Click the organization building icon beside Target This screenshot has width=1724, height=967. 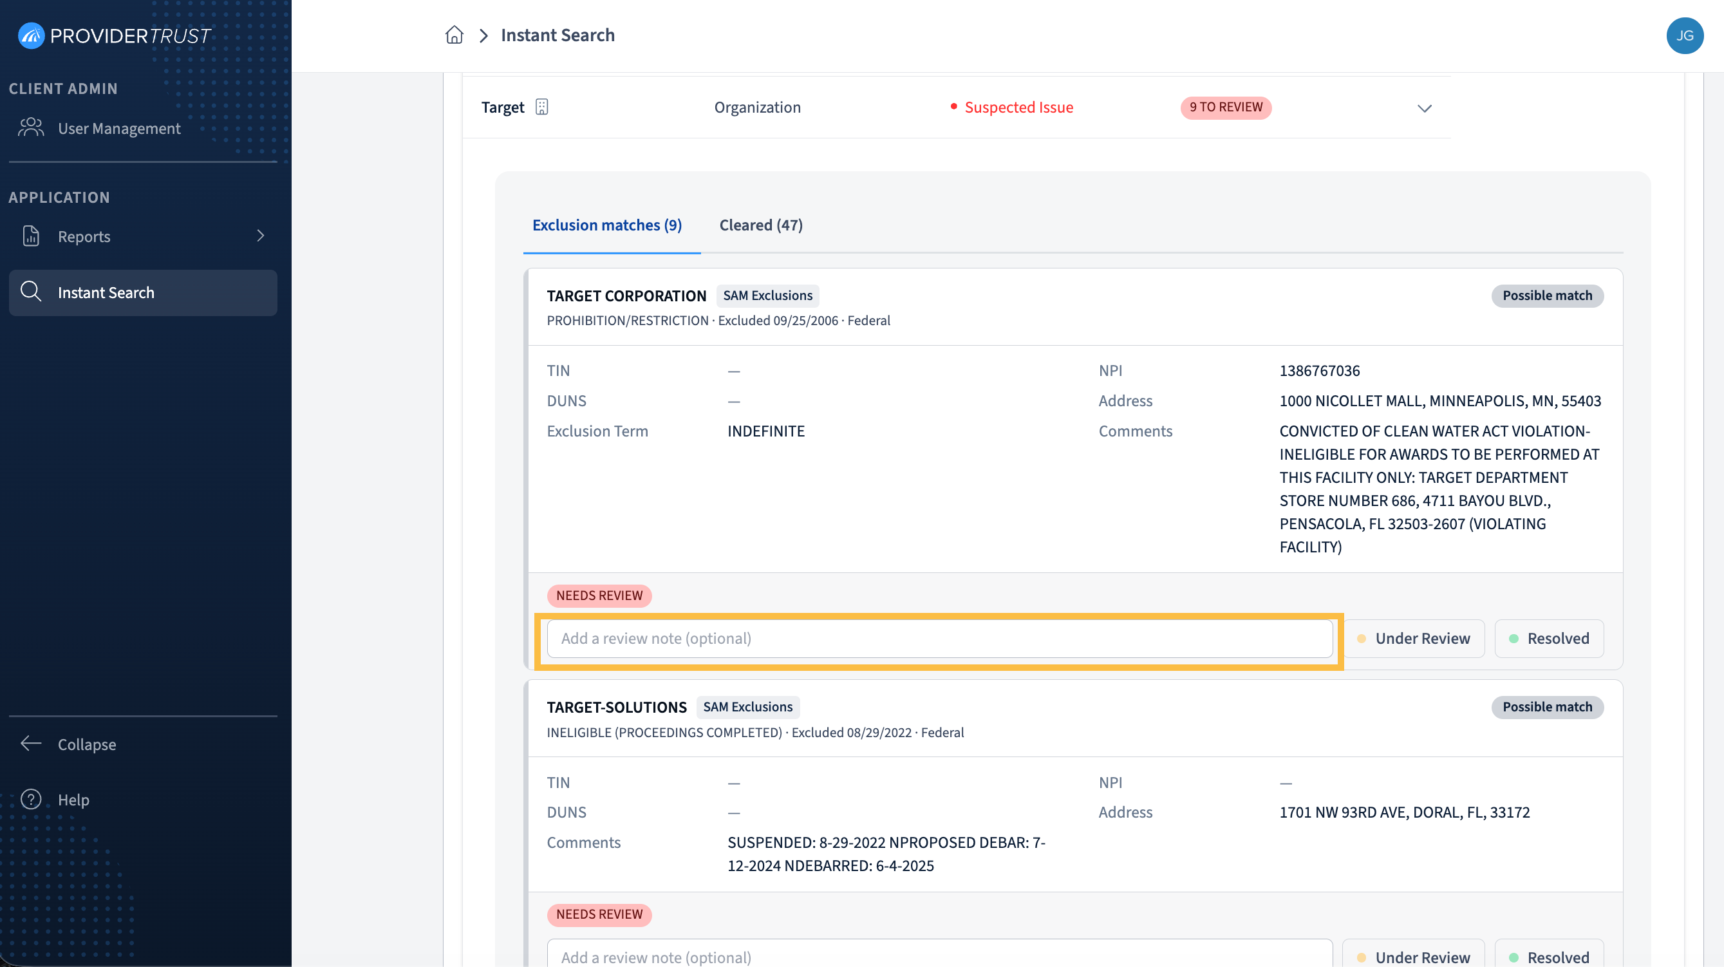coord(541,107)
